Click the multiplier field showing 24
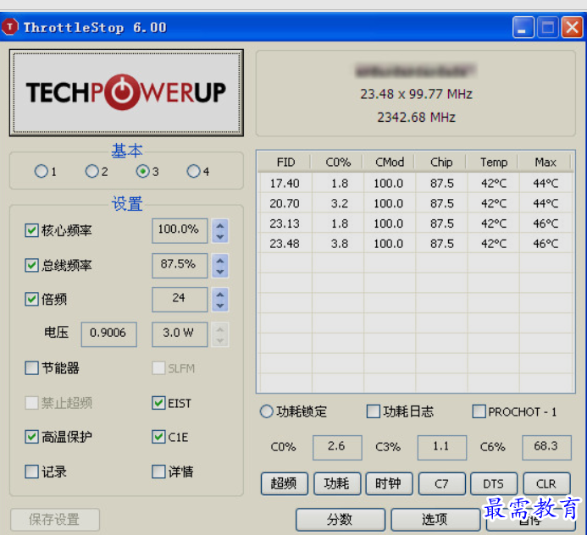The height and width of the screenshot is (535, 587). click(180, 300)
